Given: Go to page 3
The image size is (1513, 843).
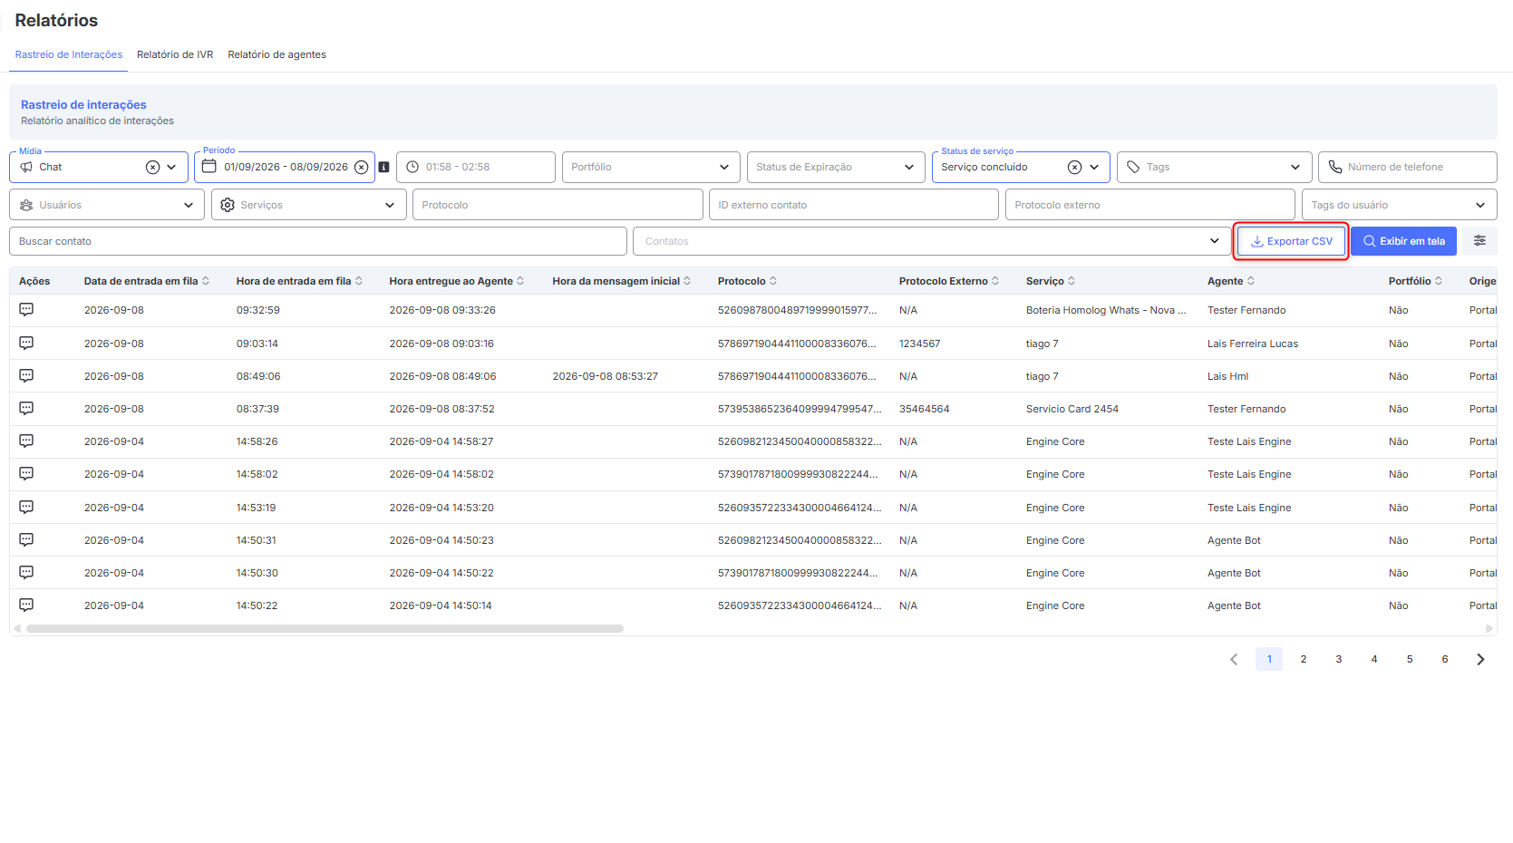Looking at the screenshot, I should pyautogui.click(x=1339, y=659).
